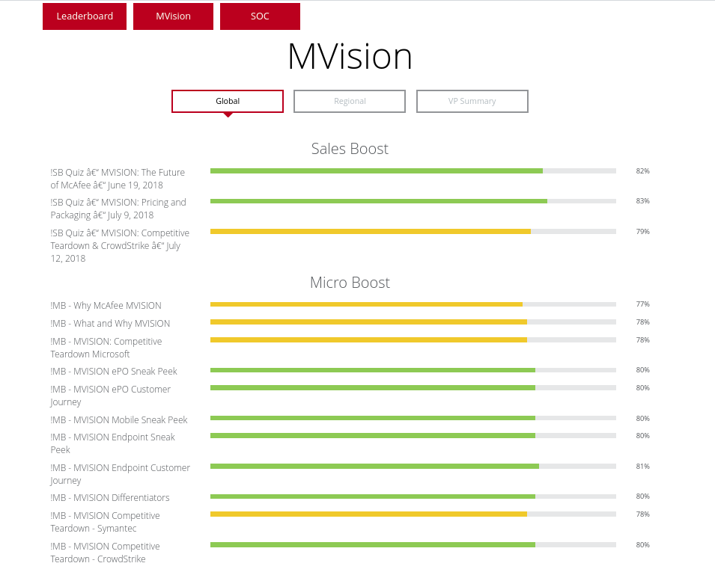Viewport: 715px width, 575px height.
Task: Click the 80% value for MVISION Differentiators
Action: coord(642,496)
